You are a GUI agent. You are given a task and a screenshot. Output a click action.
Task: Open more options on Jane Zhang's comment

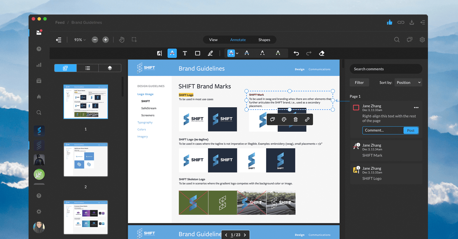416,108
